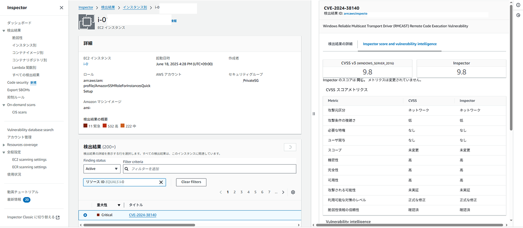Open the CVE-2024-38140 finding link
This screenshot has width=523, height=228.
point(142,215)
